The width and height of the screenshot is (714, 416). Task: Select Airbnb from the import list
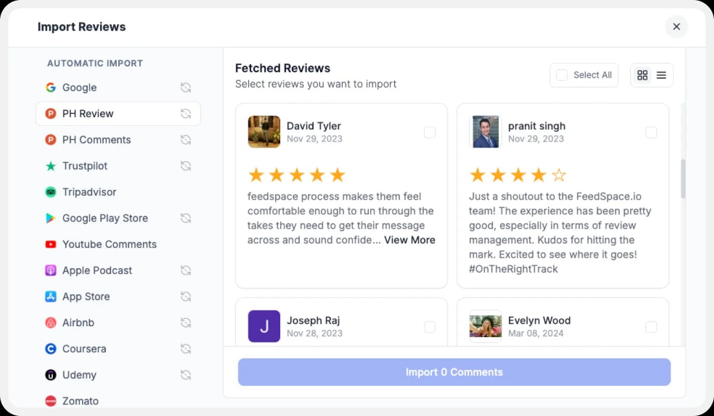pos(78,323)
